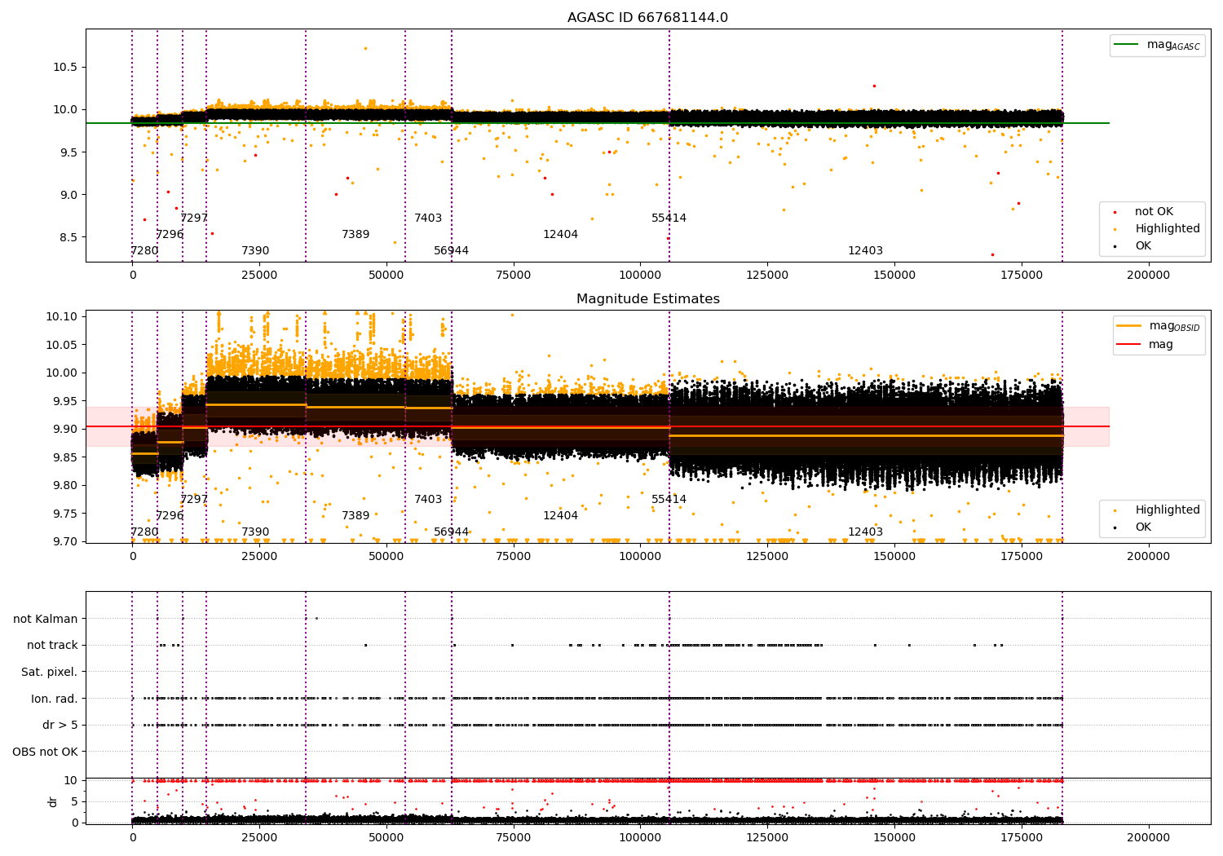
Task: Click the orange mag OBSID legend line sample
Action: 1129,326
